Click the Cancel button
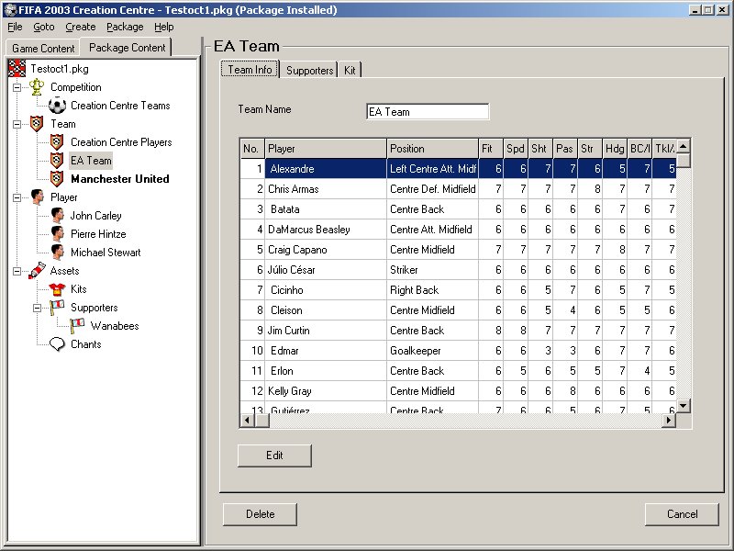 click(682, 514)
